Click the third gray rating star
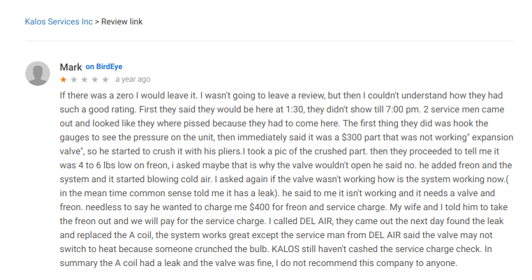 point(84,80)
